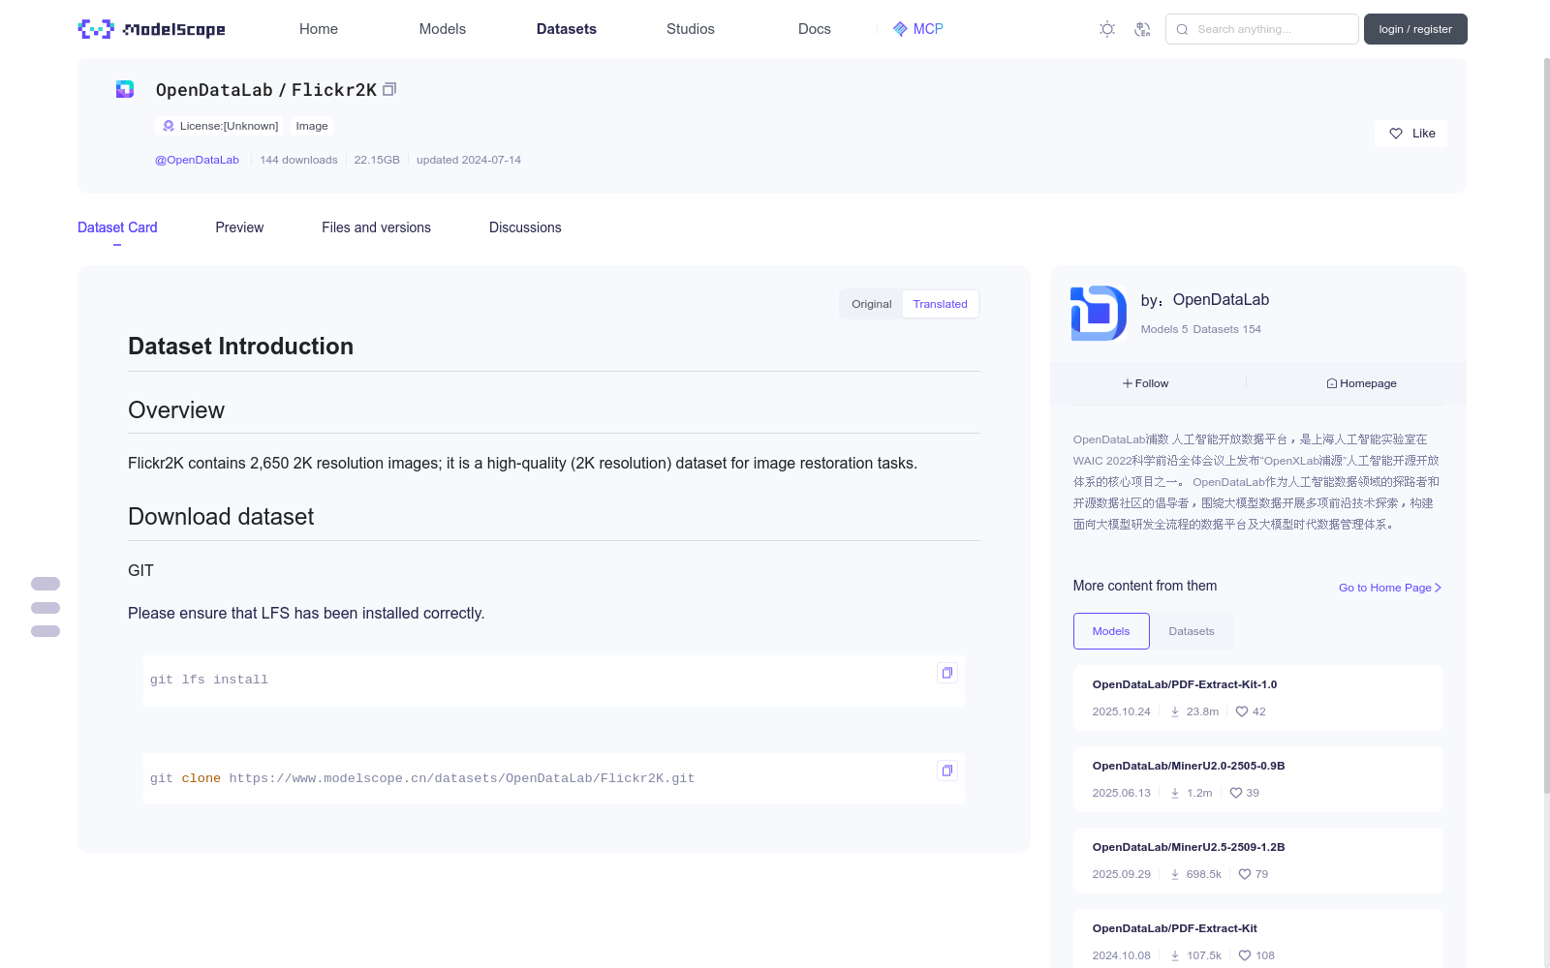Click the plus icon next to Follow
Image resolution: width=1550 pixels, height=968 pixels.
click(1128, 383)
